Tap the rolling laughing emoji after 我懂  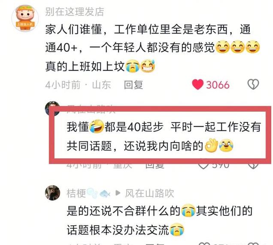coord(97,126)
